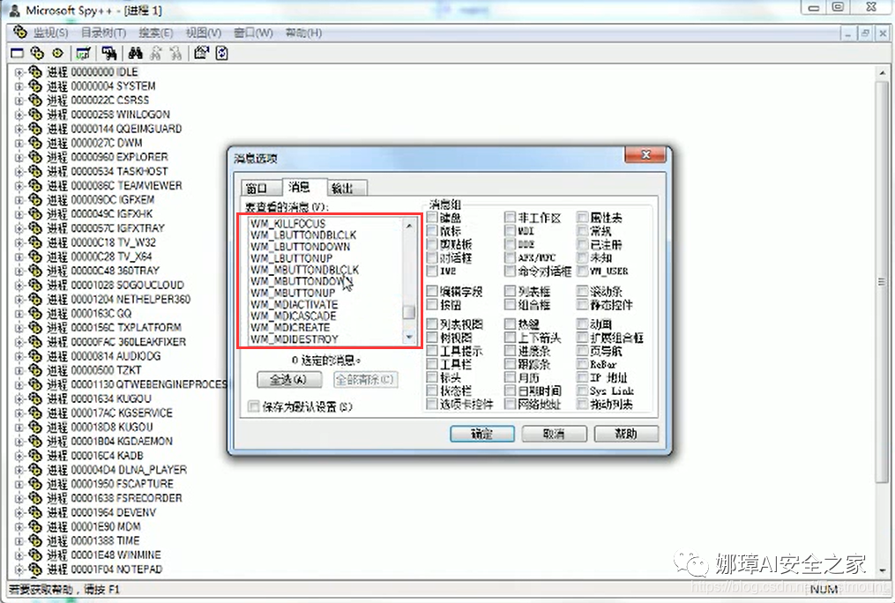
Task: Expand the 00000534 TASKHOST process node
Action: (19, 172)
